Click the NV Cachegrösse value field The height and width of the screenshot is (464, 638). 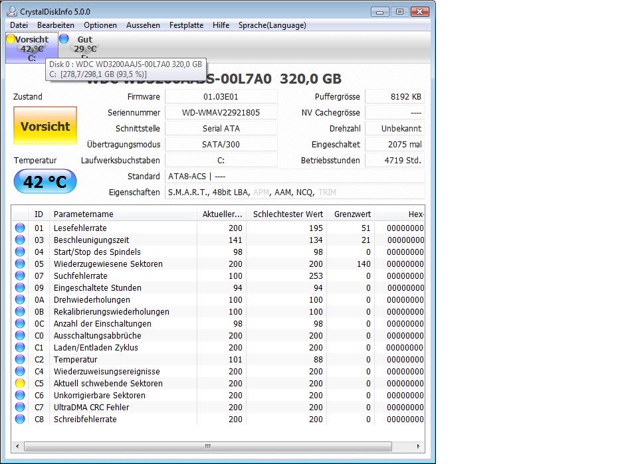[x=395, y=113]
